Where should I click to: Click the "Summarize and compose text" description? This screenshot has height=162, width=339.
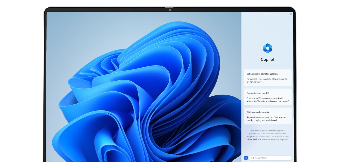point(267,118)
